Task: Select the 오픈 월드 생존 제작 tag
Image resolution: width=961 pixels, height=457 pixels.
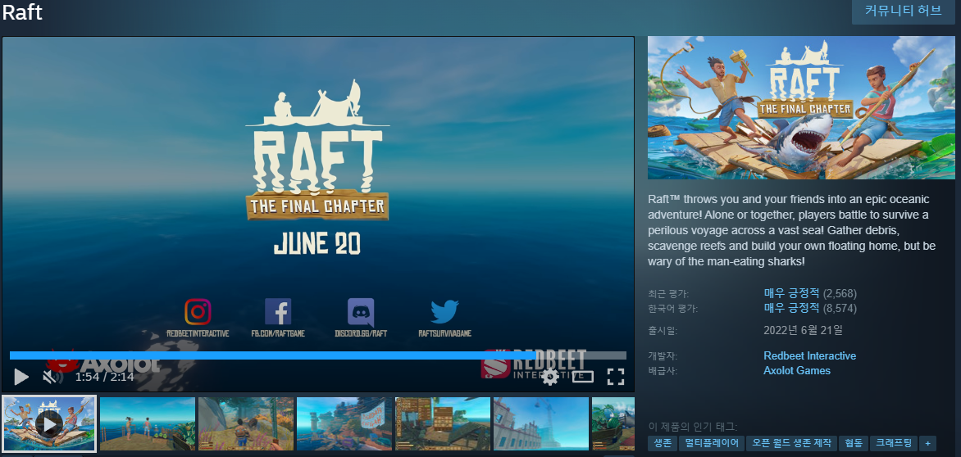Action: tap(792, 443)
